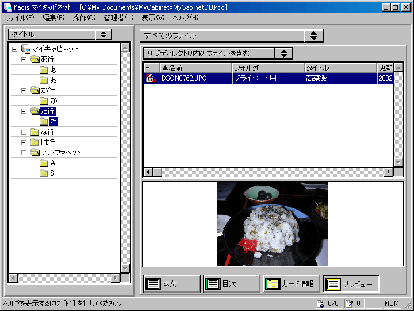Click the file list horizontal scroll right arrow
414x311 pixels.
tap(388, 172)
